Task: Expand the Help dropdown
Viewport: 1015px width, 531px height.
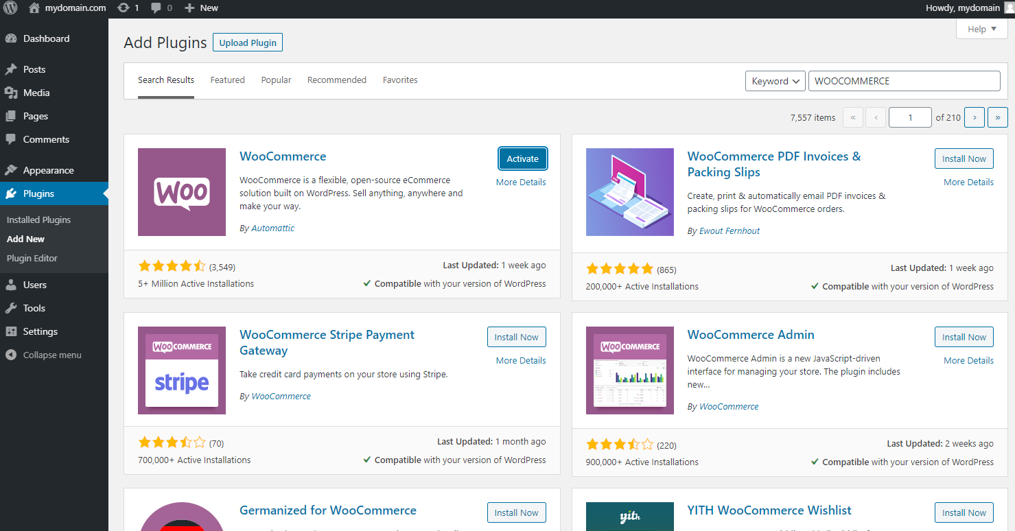Action: click(982, 29)
